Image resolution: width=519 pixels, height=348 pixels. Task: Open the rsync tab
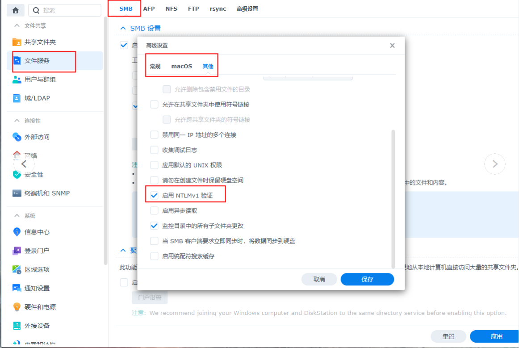tap(218, 9)
